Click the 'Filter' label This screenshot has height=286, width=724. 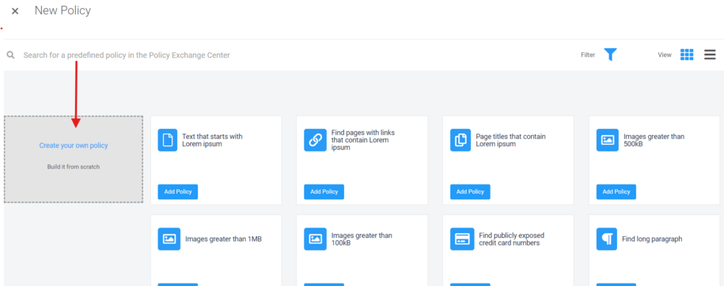tap(588, 55)
